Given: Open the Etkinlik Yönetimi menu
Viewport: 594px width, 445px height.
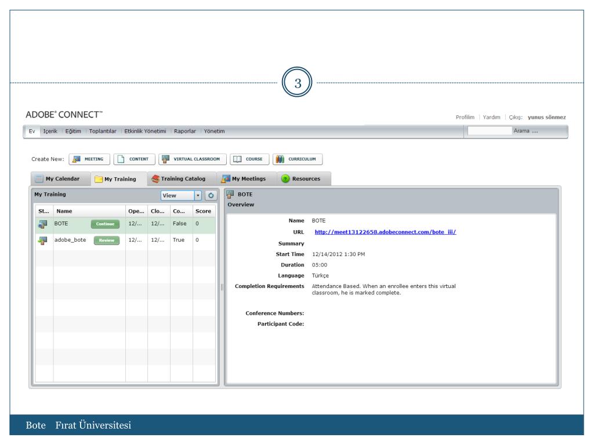Looking at the screenshot, I should (x=145, y=132).
